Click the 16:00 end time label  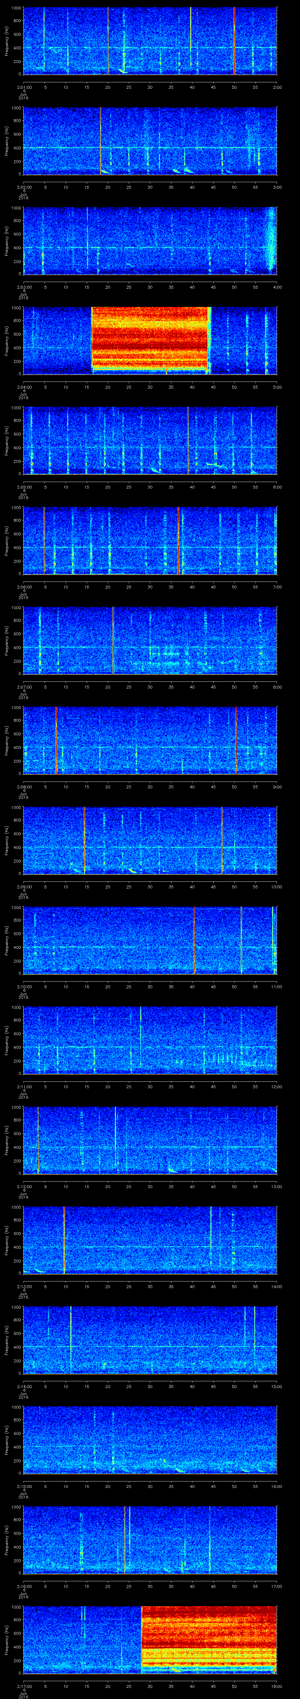pyautogui.click(x=277, y=1486)
